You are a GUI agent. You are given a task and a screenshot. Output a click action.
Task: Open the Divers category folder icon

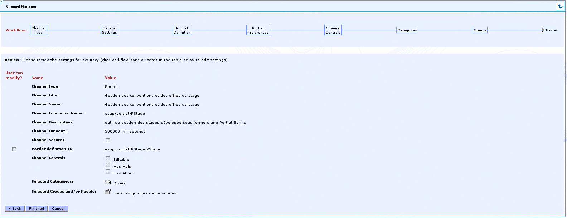coord(108,182)
